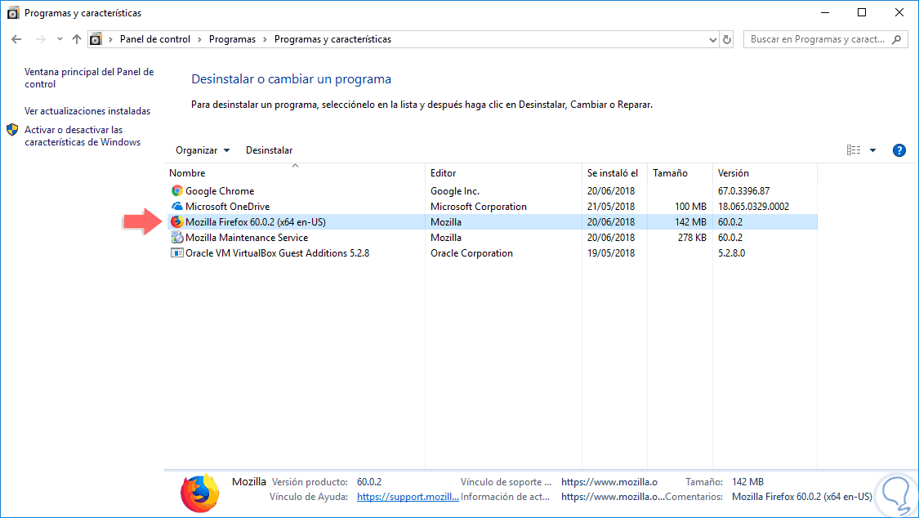Click the Desinstalar toolbar button
The width and height of the screenshot is (919, 518).
269,150
